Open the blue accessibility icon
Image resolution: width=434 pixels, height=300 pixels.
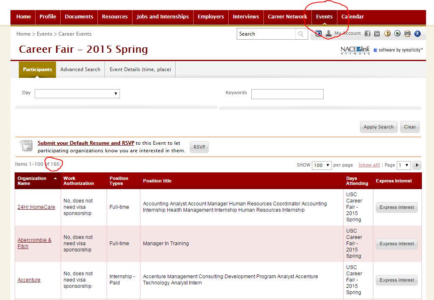417,33
